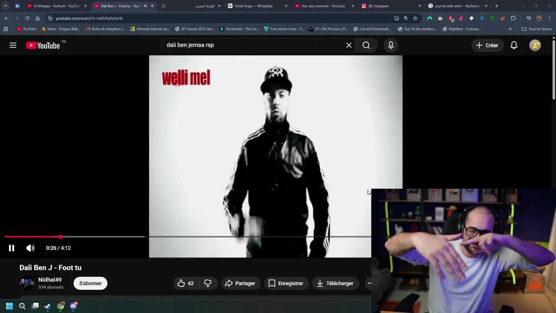The width and height of the screenshot is (556, 313).
Task: Open the Chrome three-dot menu
Action: 550,18
